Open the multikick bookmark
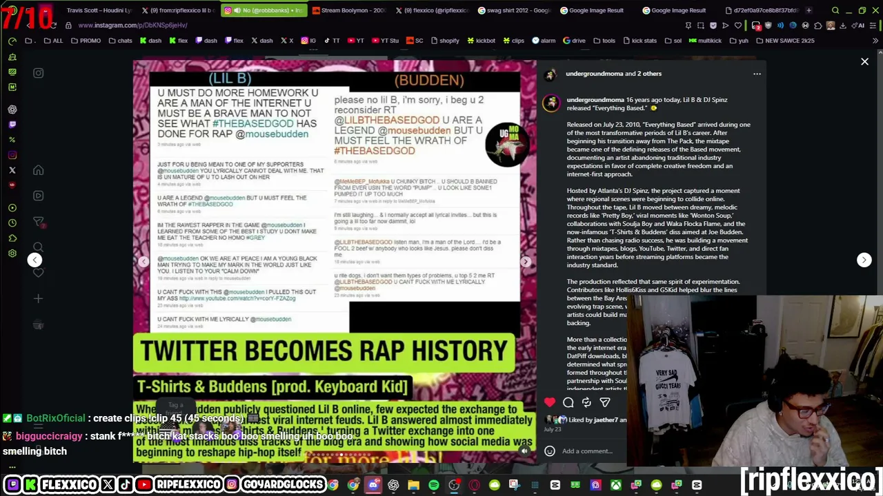 coord(704,41)
